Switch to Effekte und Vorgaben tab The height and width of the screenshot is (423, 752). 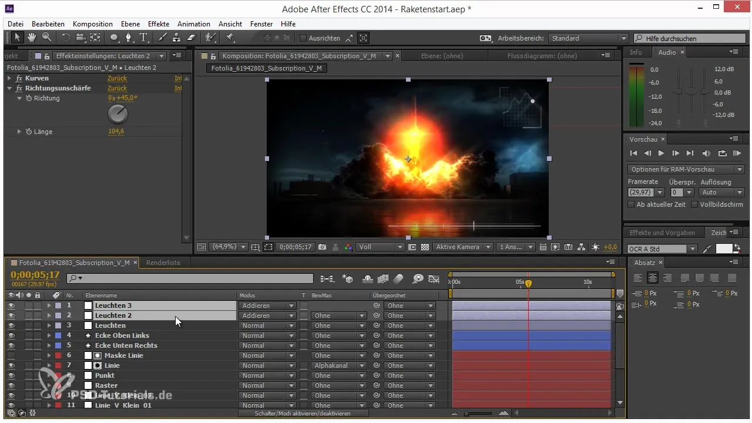coord(662,233)
